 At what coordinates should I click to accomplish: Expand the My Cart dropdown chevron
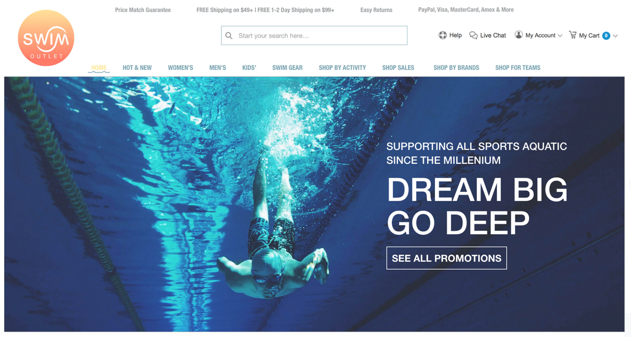[615, 36]
